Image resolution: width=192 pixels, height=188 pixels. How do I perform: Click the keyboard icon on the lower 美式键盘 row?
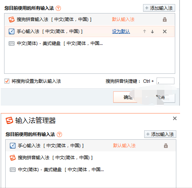13,170
